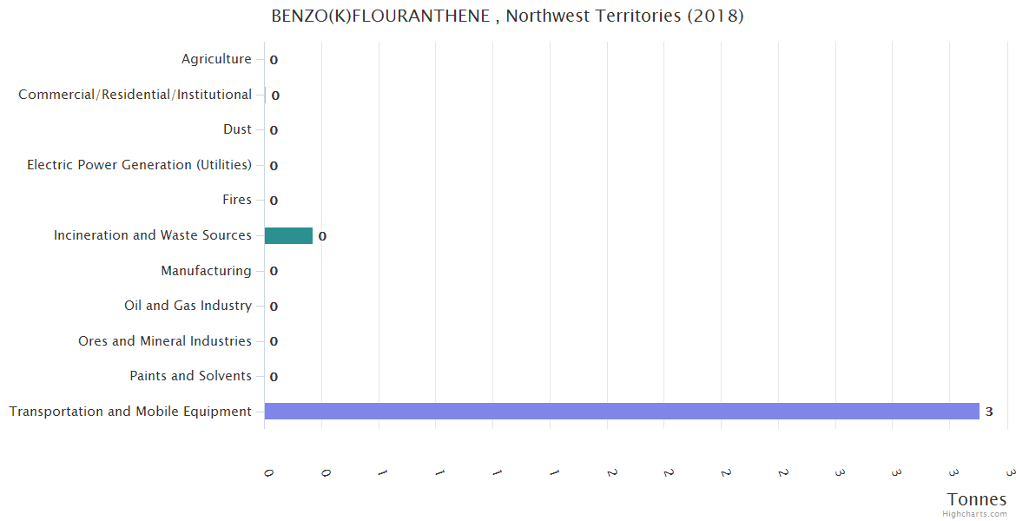Select the Fires category label
This screenshot has height=521, width=1016.
pos(237,200)
